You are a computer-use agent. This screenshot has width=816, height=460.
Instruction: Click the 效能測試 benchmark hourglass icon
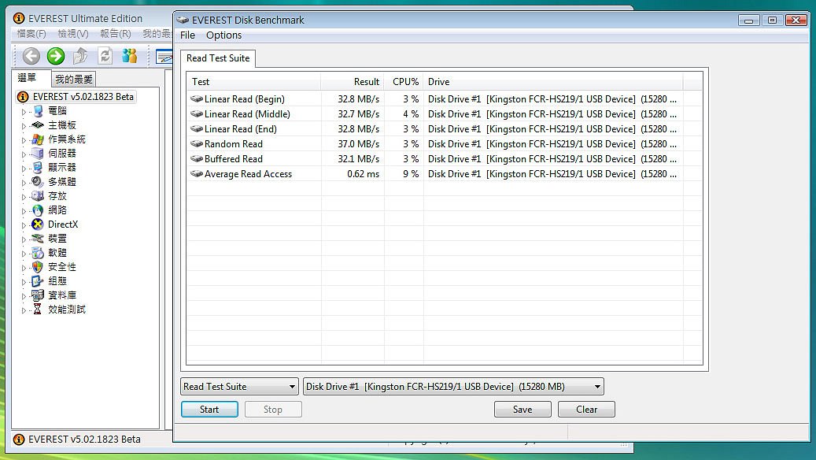coord(38,310)
